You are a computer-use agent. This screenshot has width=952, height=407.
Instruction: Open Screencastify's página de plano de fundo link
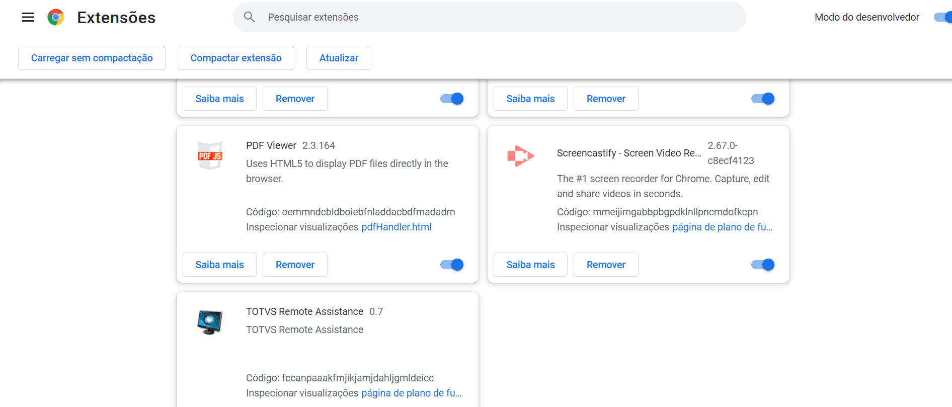(x=723, y=227)
